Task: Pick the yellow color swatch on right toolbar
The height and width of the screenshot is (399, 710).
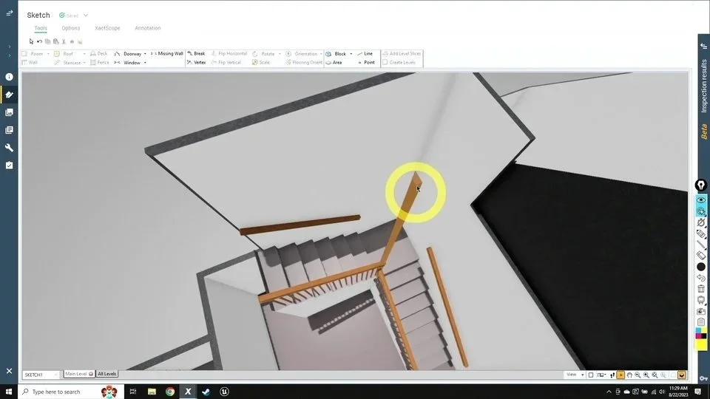Action: pyautogui.click(x=701, y=344)
